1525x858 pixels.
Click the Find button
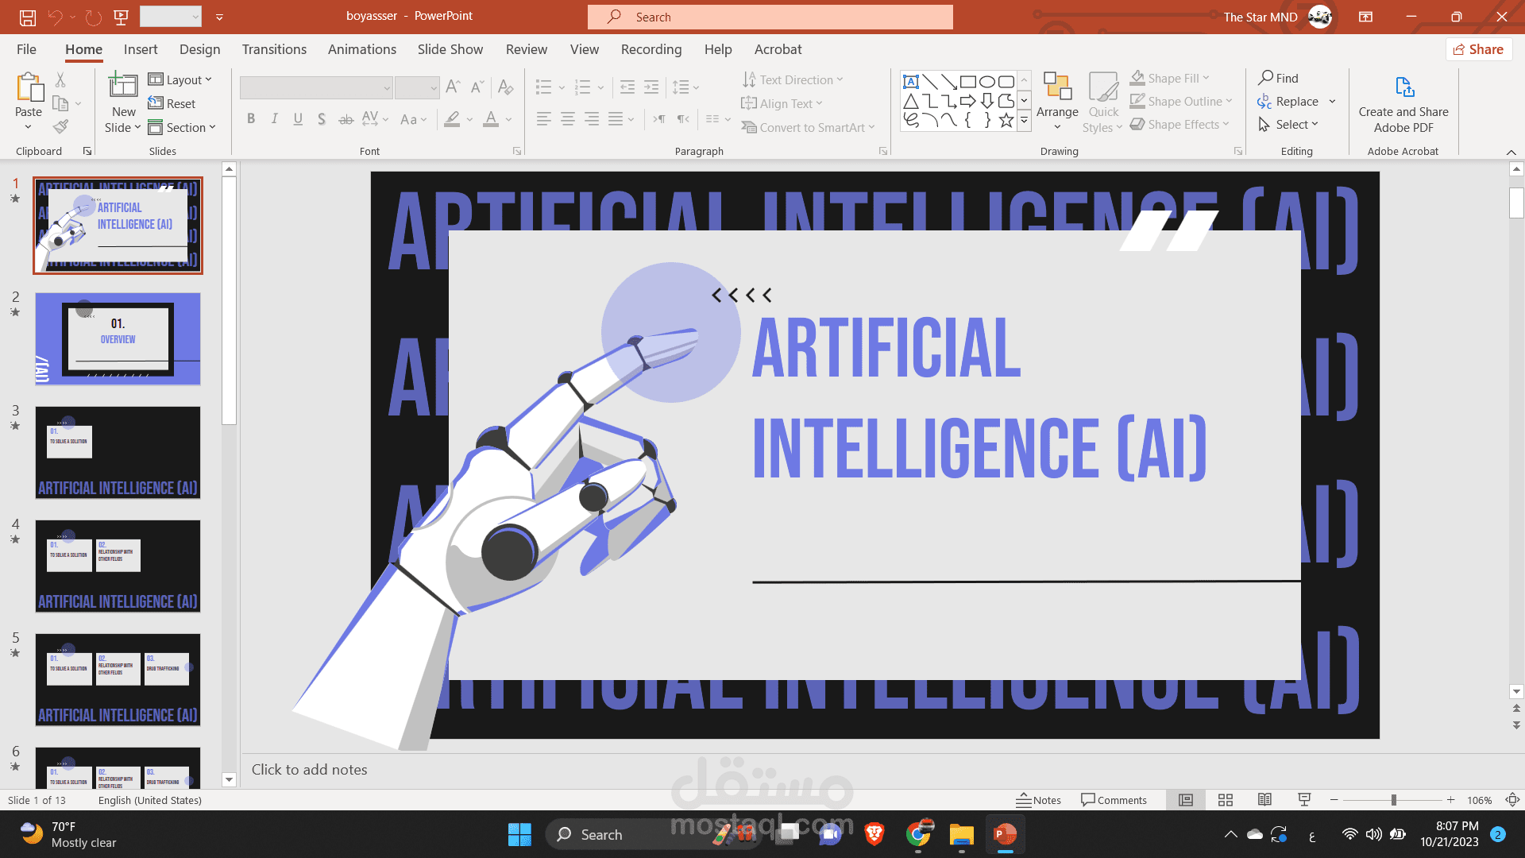(1279, 78)
